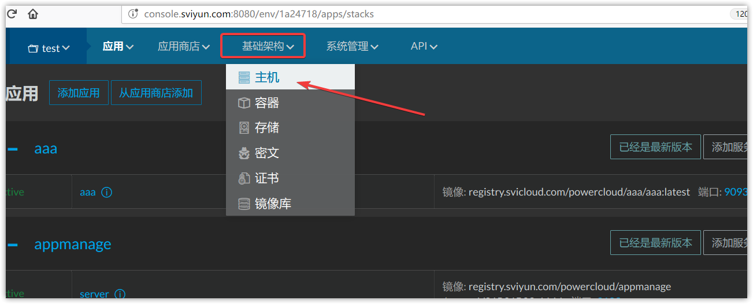Screen dimensions: 753x304
Task: Select the 密文 secrets icon
Action: (244, 153)
